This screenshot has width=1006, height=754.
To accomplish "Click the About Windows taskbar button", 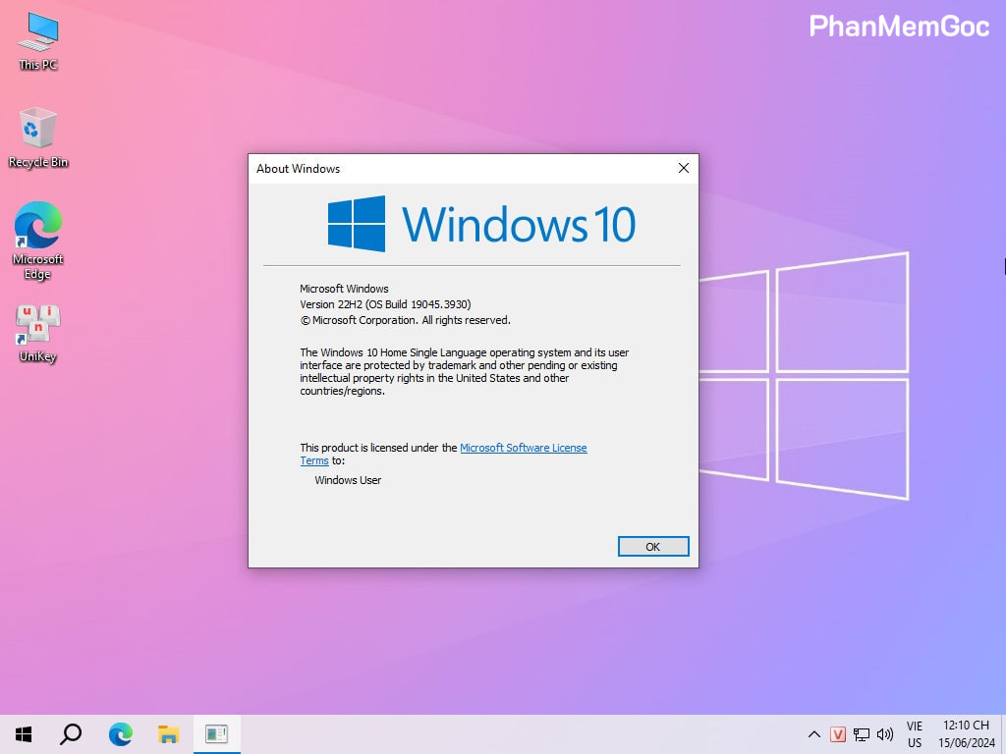I will [x=216, y=733].
